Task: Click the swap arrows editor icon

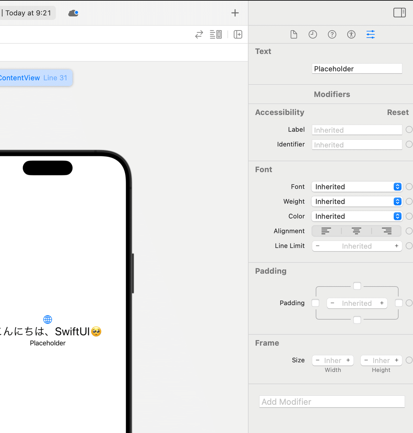Action: (199, 34)
